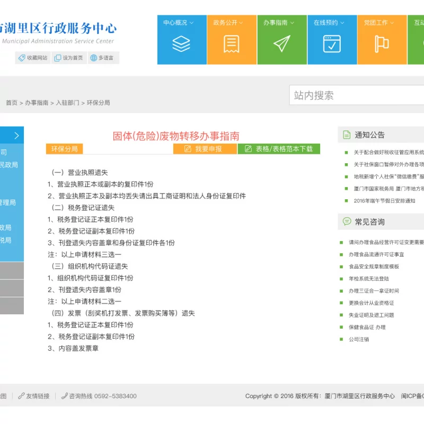Screen dimensions: 424x424
Task: Open the 党团工作 navigation menu
Action: pyautogui.click(x=379, y=23)
